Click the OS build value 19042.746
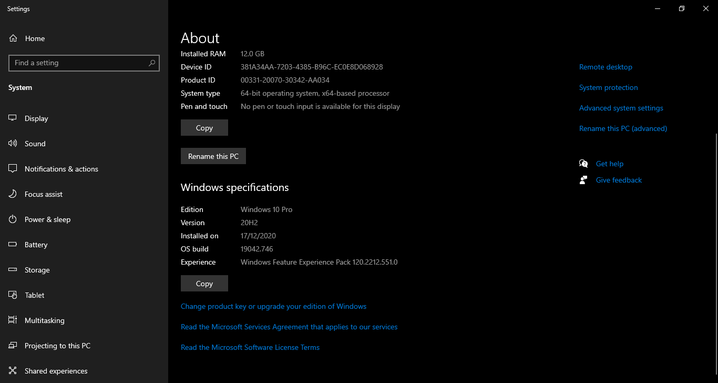Image resolution: width=718 pixels, height=383 pixels. pos(257,249)
